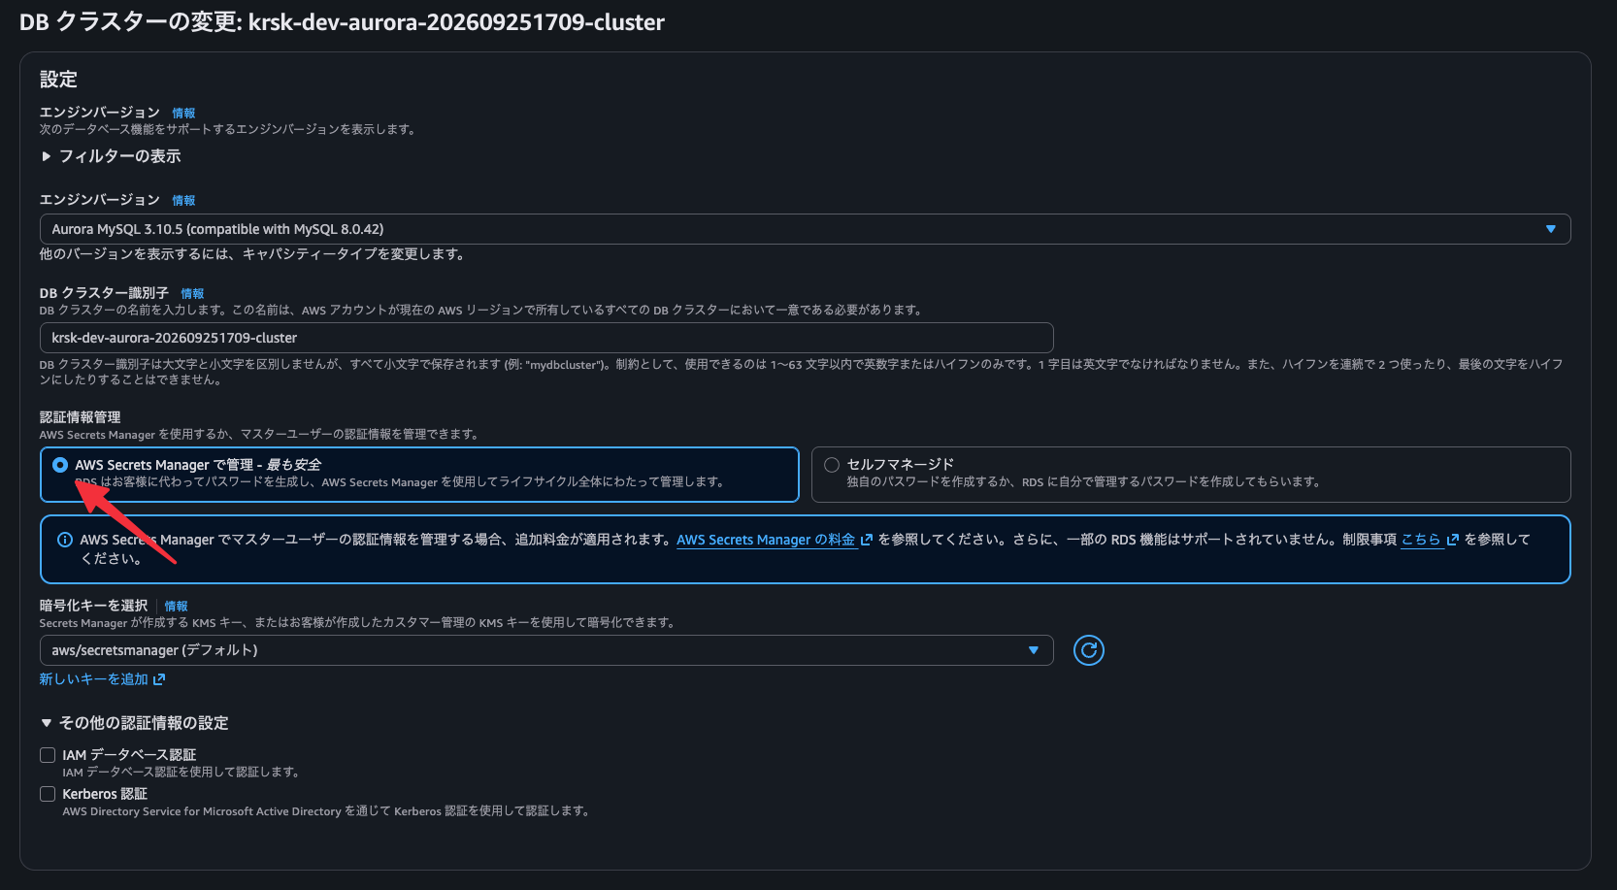This screenshot has width=1617, height=890.
Task: Click the refresh icon beside encryption key dropdown
Action: click(1089, 650)
